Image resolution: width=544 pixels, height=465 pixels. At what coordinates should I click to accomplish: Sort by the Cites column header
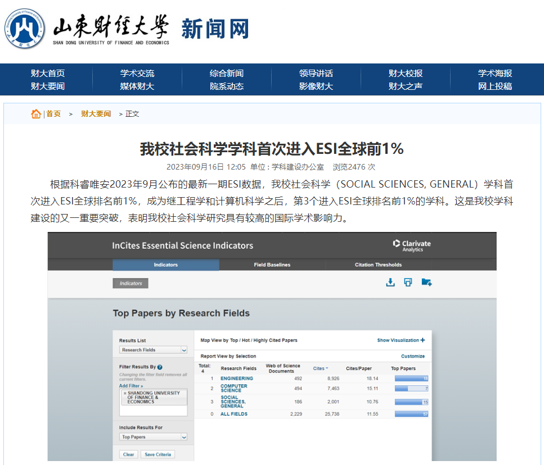tap(320, 368)
